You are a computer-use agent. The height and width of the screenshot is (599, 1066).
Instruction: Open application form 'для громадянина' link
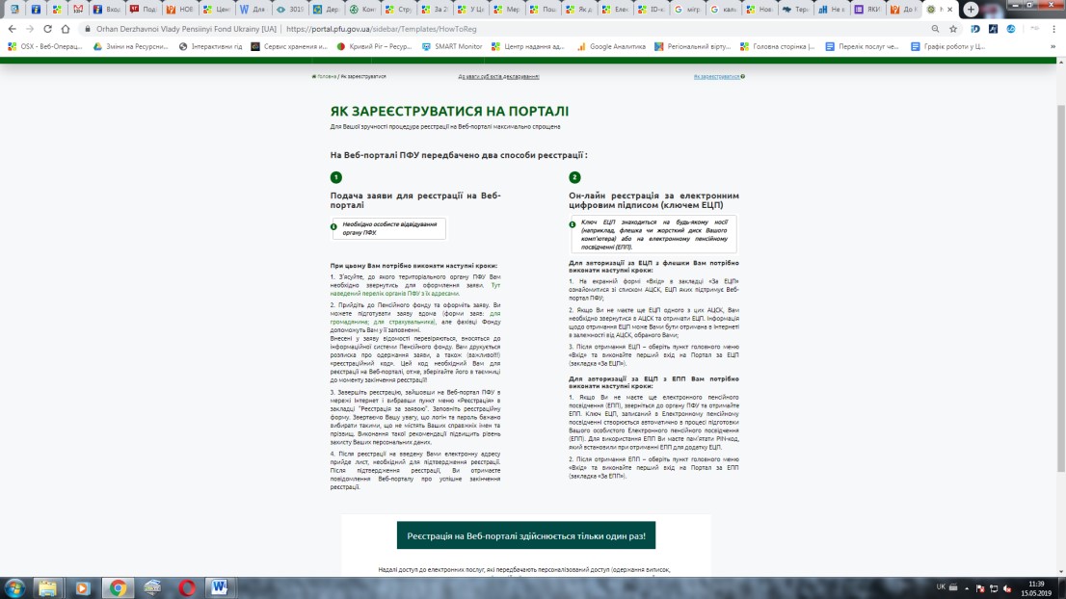[x=415, y=318]
